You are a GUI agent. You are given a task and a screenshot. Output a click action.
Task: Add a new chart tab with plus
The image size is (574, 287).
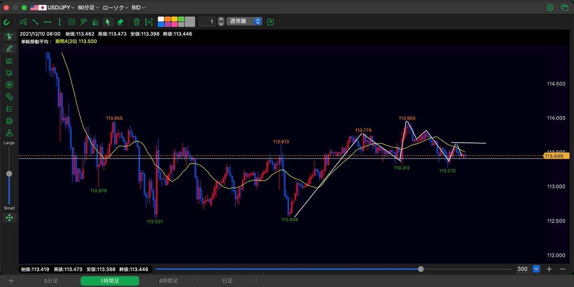point(11,281)
